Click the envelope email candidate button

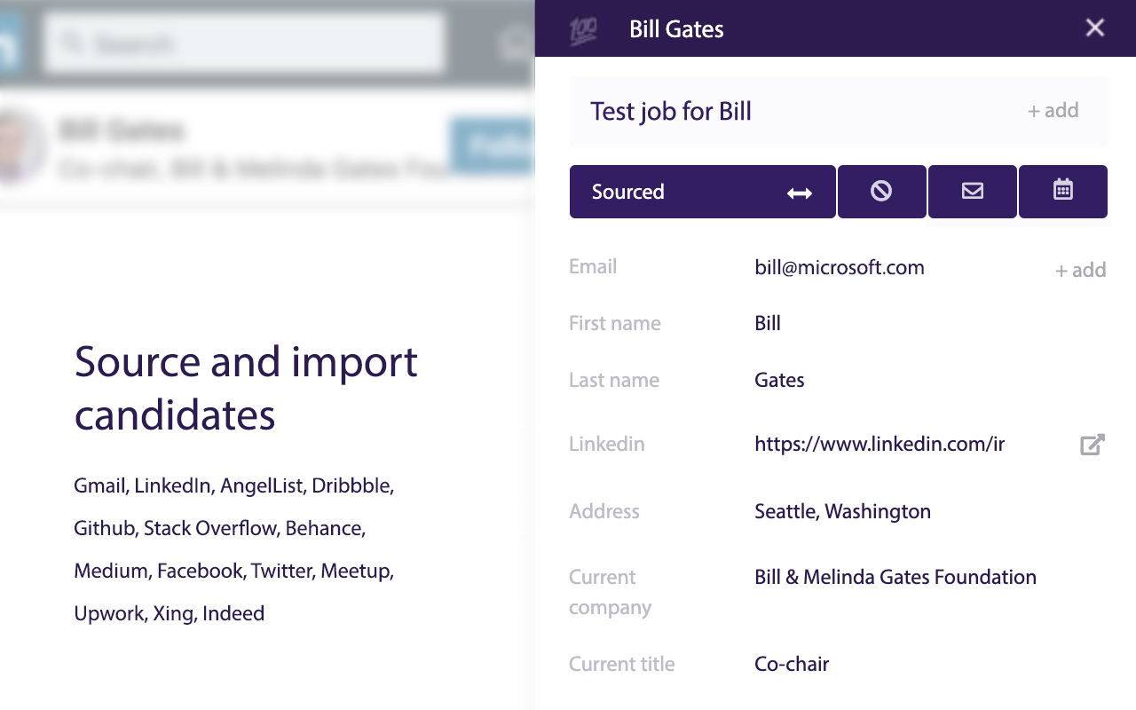pyautogui.click(x=973, y=191)
